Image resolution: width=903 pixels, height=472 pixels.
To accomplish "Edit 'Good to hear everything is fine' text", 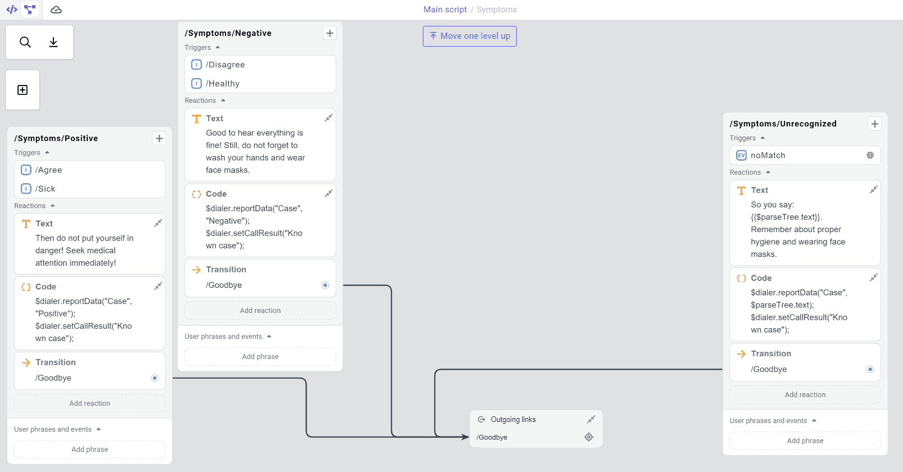I will (x=255, y=152).
